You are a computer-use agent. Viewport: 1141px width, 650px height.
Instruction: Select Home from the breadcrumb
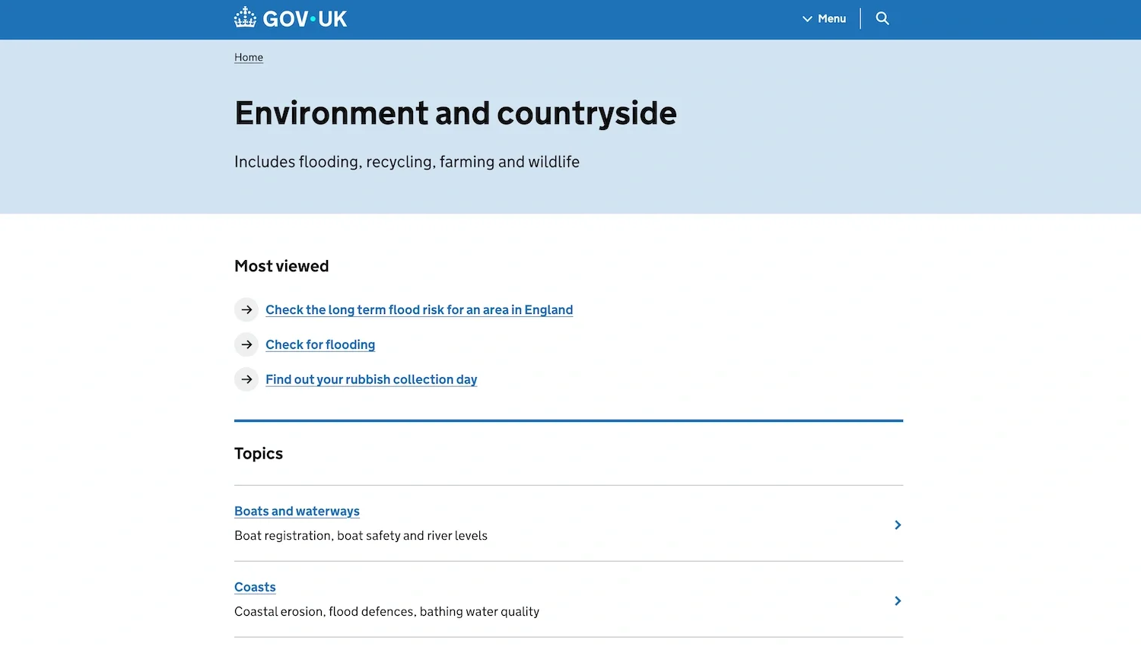tap(248, 57)
